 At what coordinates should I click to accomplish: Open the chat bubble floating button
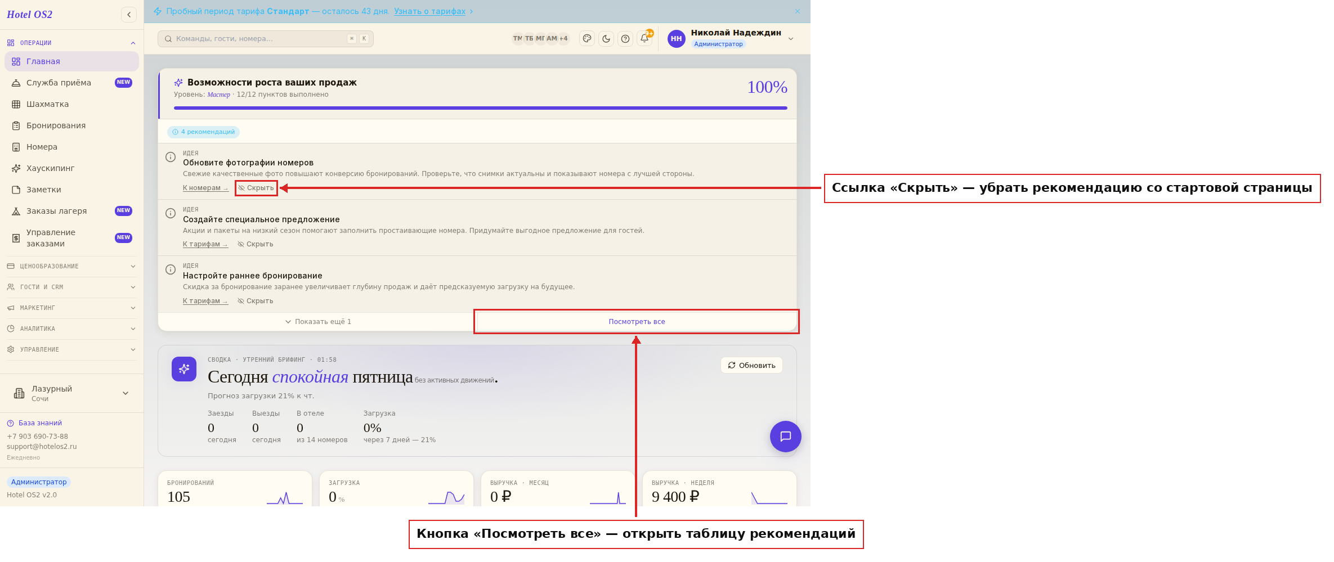pos(786,437)
